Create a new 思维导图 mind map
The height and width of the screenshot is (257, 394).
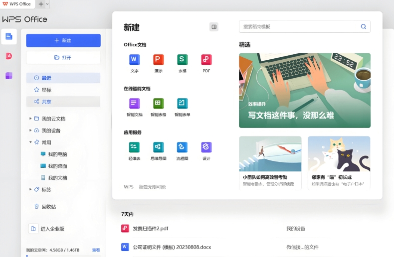pyautogui.click(x=159, y=147)
